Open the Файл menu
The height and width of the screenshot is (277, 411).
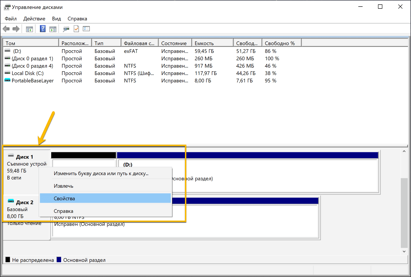[11, 19]
